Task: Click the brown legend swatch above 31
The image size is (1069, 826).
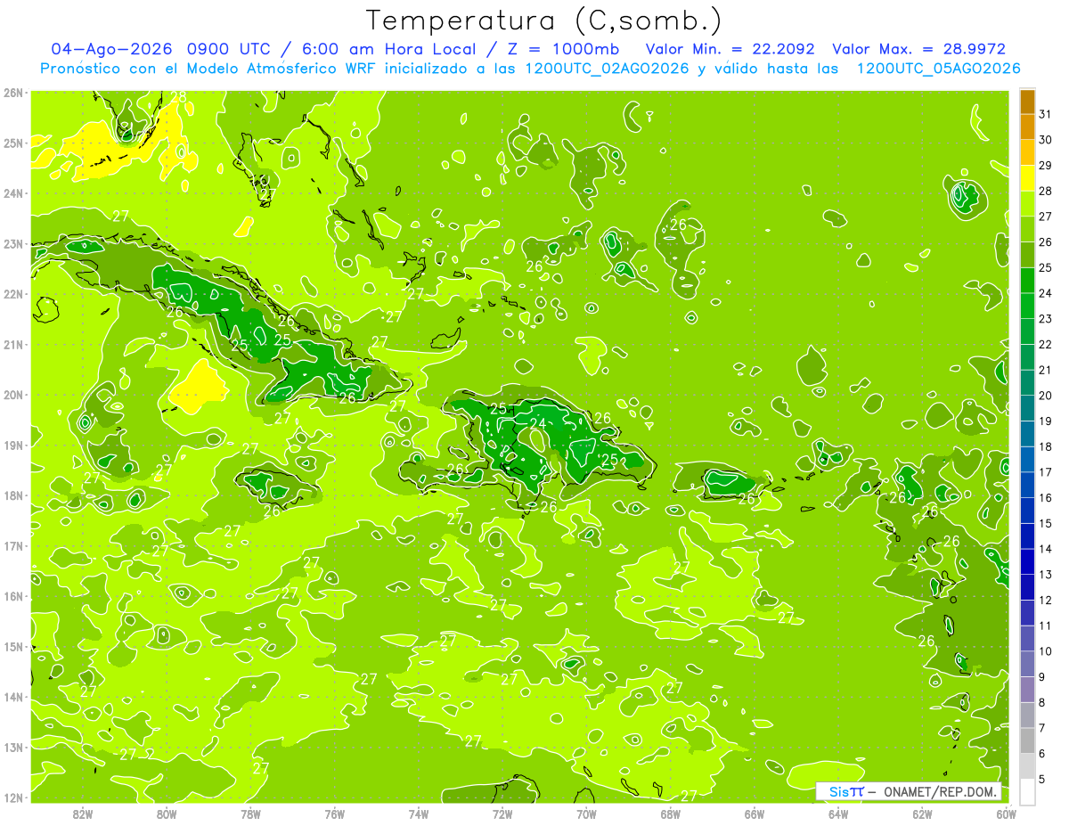Action: 1027,102
